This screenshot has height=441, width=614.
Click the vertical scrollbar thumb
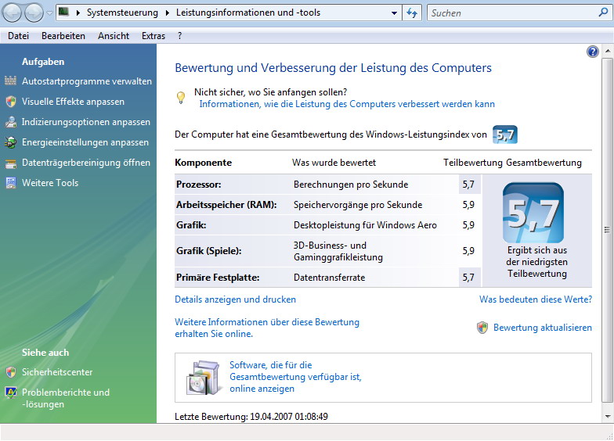coord(607,230)
